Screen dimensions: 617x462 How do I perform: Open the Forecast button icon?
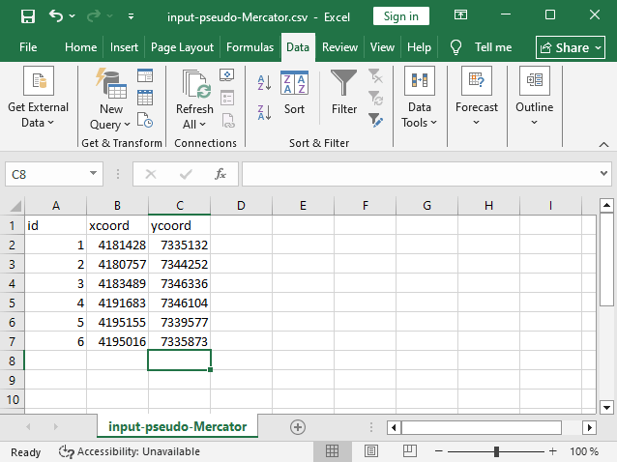click(x=477, y=80)
